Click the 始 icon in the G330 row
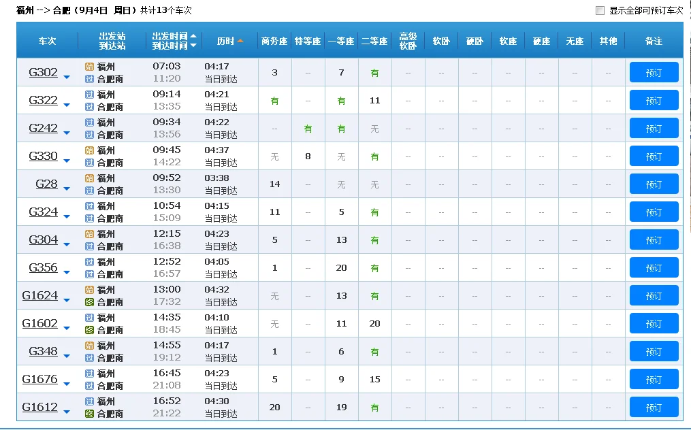The image size is (691, 430). pos(89,150)
